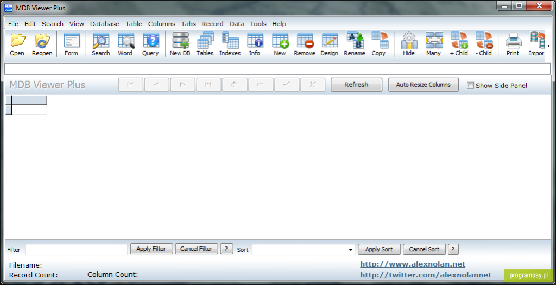Image resolution: width=556 pixels, height=285 pixels.
Task: Click the Tables toolbar icon
Action: [205, 44]
